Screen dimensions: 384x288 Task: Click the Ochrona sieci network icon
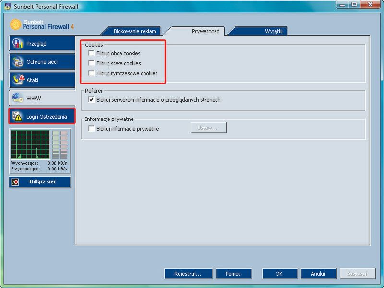point(18,62)
